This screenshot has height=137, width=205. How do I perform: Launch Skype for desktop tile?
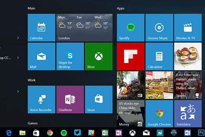[x=70, y=57]
